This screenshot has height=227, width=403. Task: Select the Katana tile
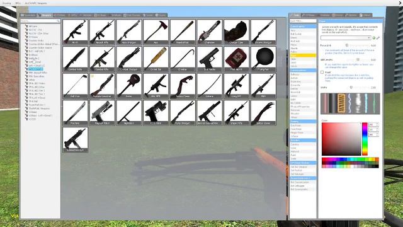(210, 86)
